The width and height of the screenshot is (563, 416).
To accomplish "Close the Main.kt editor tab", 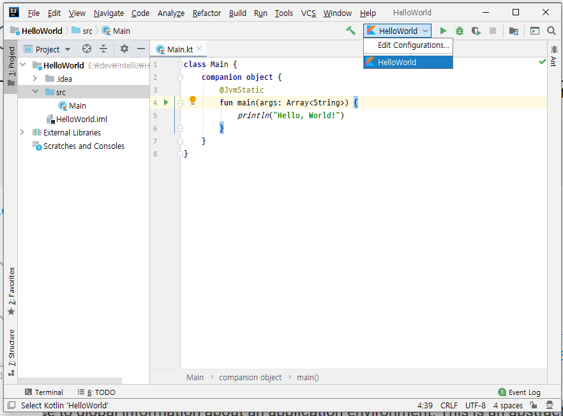I will [199, 49].
